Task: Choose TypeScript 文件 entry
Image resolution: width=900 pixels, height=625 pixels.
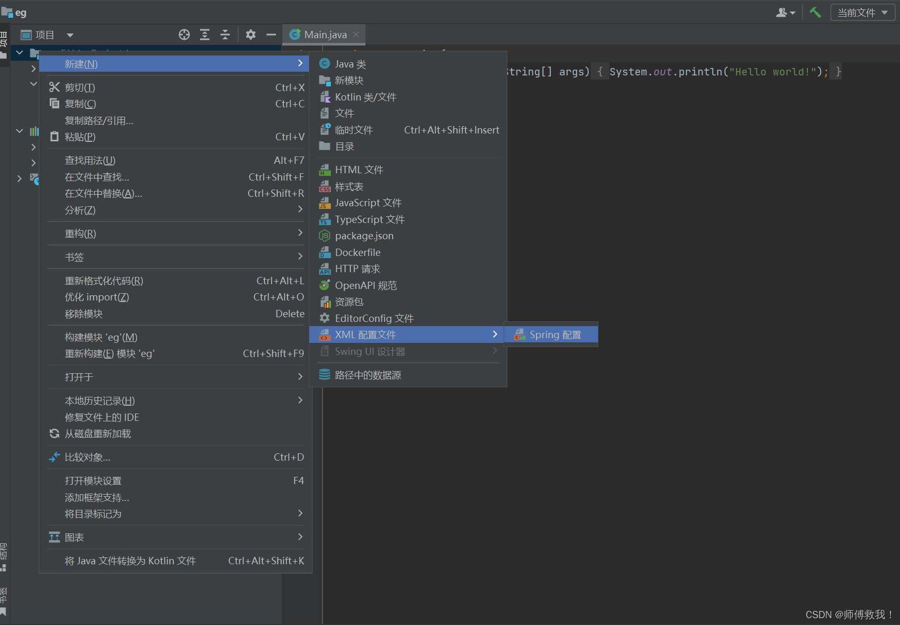Action: (408, 219)
